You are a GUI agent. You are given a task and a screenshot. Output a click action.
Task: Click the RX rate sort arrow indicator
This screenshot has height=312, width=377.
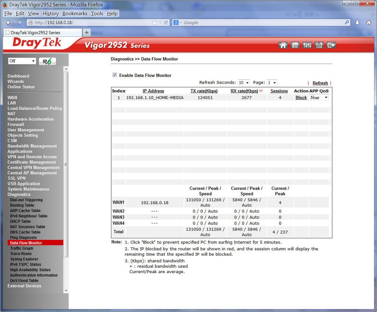tap(261, 91)
